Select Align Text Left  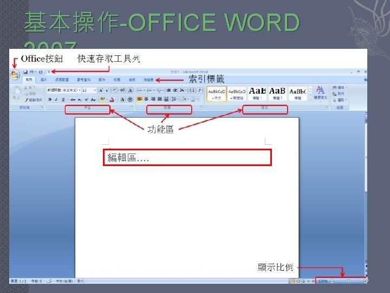point(140,99)
